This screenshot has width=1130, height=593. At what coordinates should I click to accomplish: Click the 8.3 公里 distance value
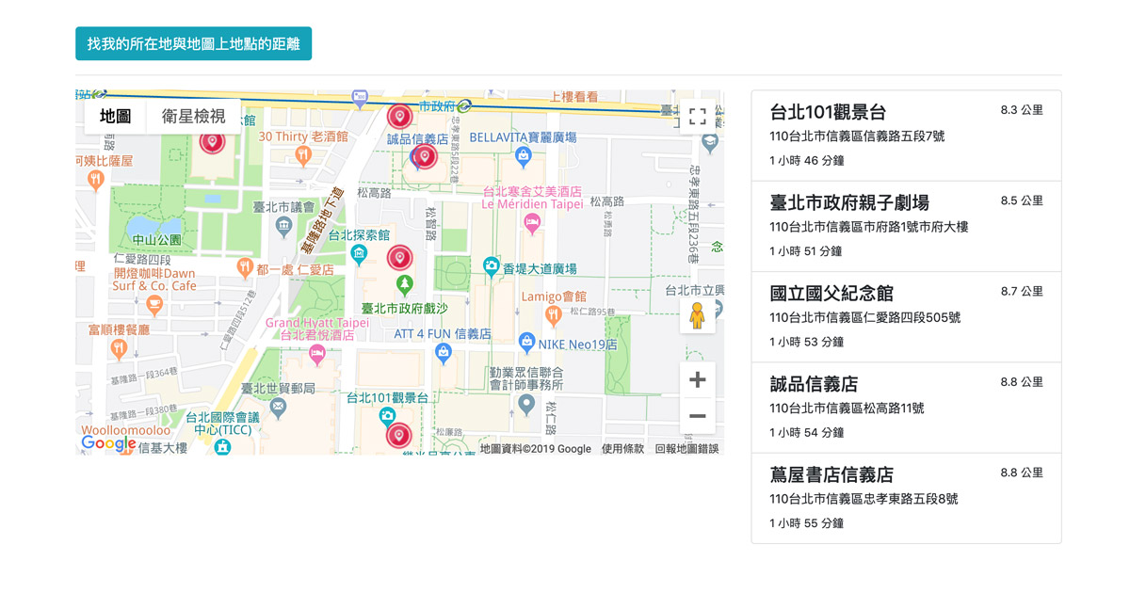point(1022,110)
